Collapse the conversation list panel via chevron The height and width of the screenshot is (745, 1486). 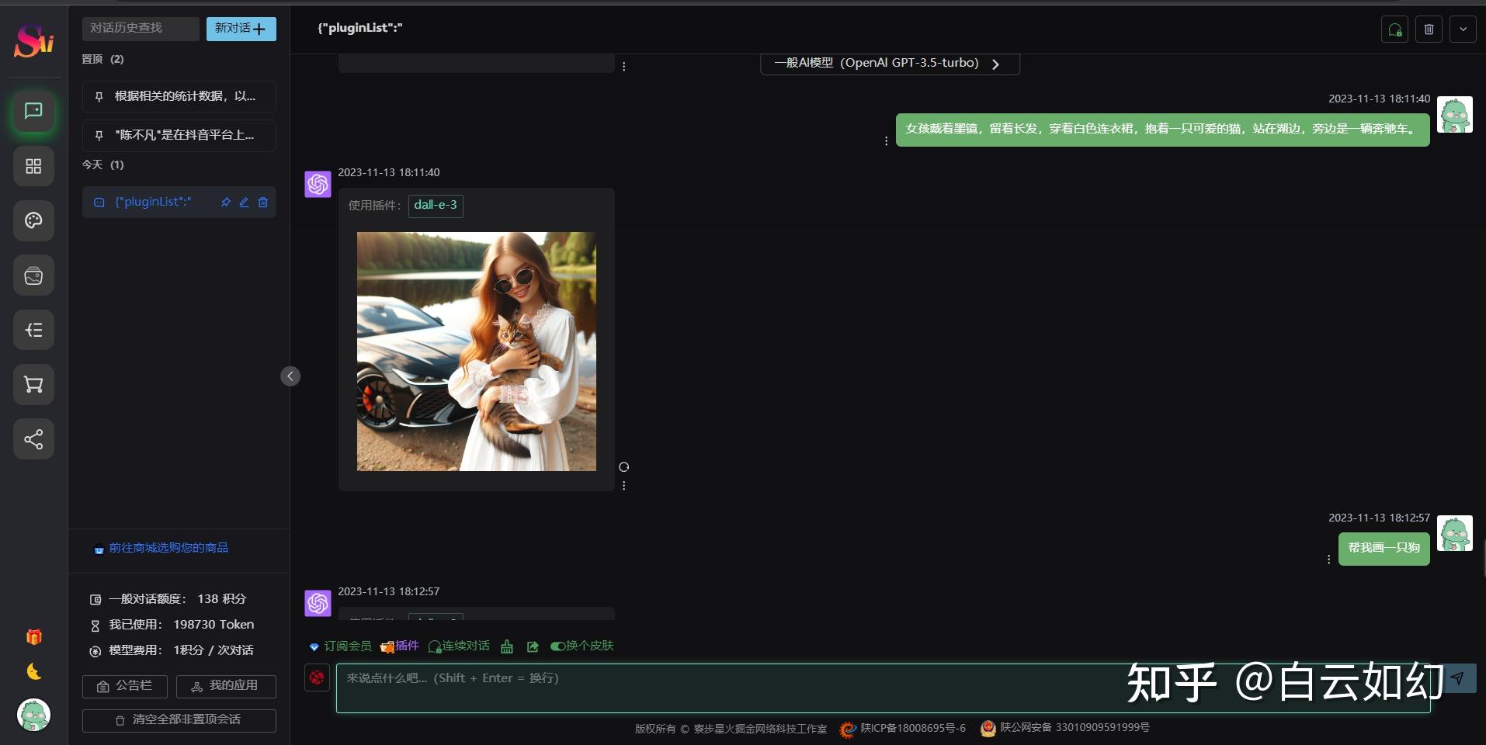[x=290, y=376]
